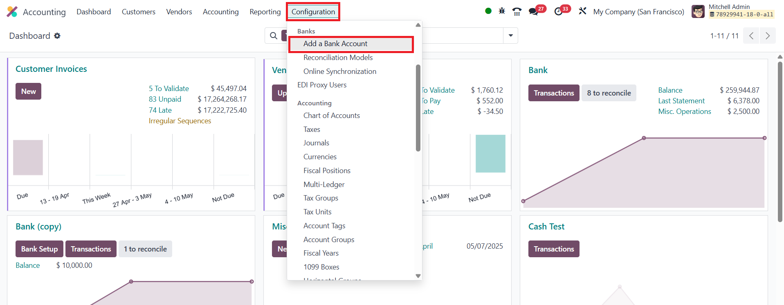Open the debug bug icon menu
This screenshot has width=784, height=305.
(502, 11)
